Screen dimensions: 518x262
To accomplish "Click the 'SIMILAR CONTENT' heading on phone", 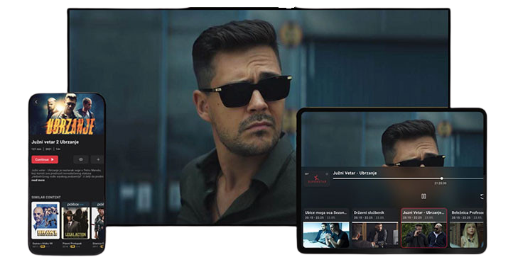I will point(46,197).
